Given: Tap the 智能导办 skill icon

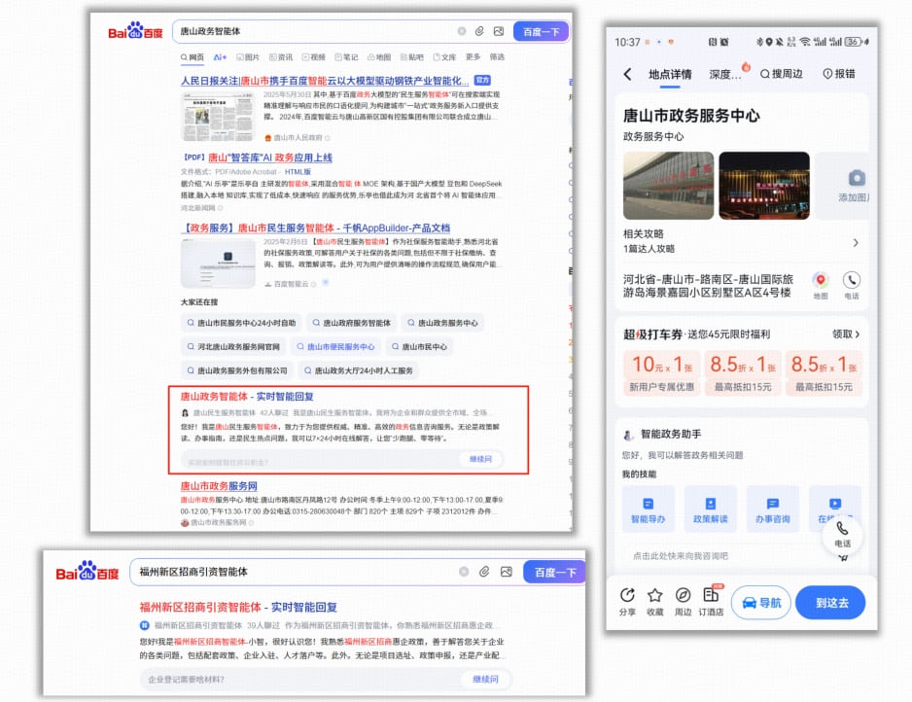Looking at the screenshot, I should [648, 509].
